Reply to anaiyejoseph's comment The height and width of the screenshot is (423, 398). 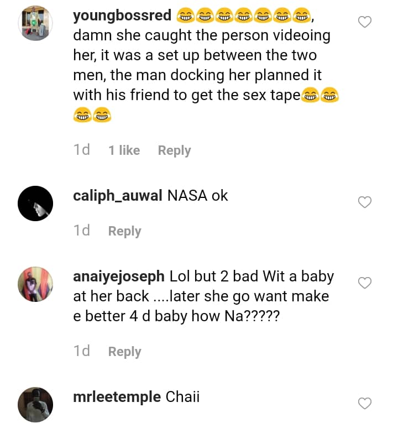[124, 352]
